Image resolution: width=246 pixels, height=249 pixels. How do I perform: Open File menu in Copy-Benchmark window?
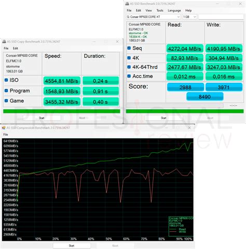(6, 48)
